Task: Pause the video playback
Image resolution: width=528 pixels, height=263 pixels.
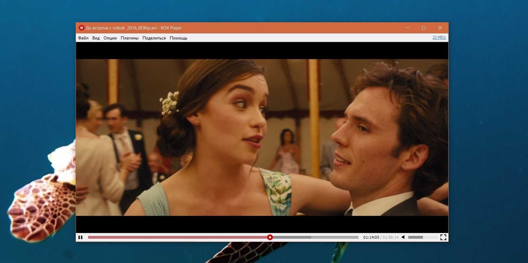Action: point(81,237)
